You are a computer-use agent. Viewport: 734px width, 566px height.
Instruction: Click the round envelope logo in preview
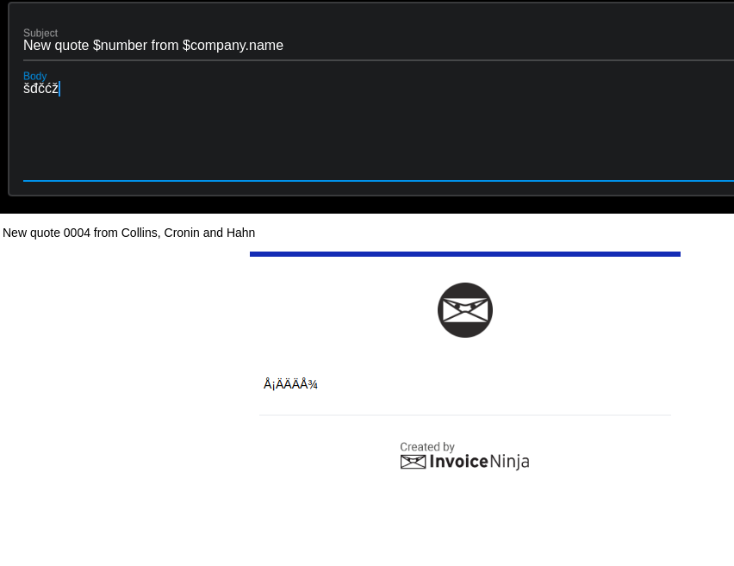point(465,310)
